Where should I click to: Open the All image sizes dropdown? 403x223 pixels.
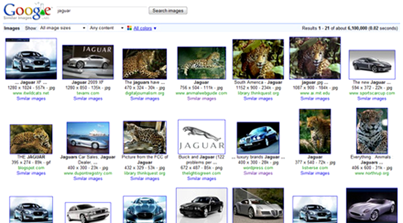point(62,28)
